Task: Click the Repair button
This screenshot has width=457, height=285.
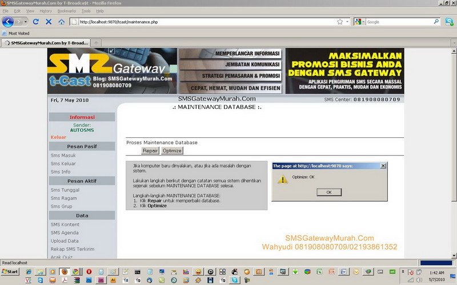Action: click(x=150, y=150)
